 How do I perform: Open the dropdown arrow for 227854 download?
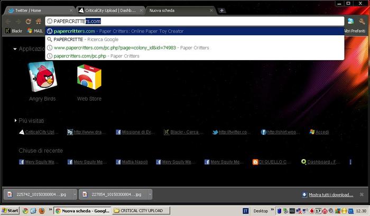click(x=150, y=194)
